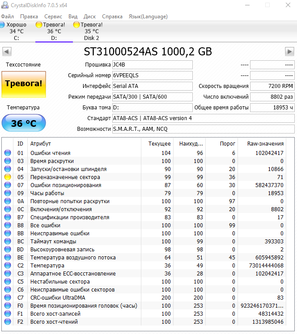Click status orb of Спецификации производителя row
Screen dimensions: 297x334
click(x=8, y=217)
